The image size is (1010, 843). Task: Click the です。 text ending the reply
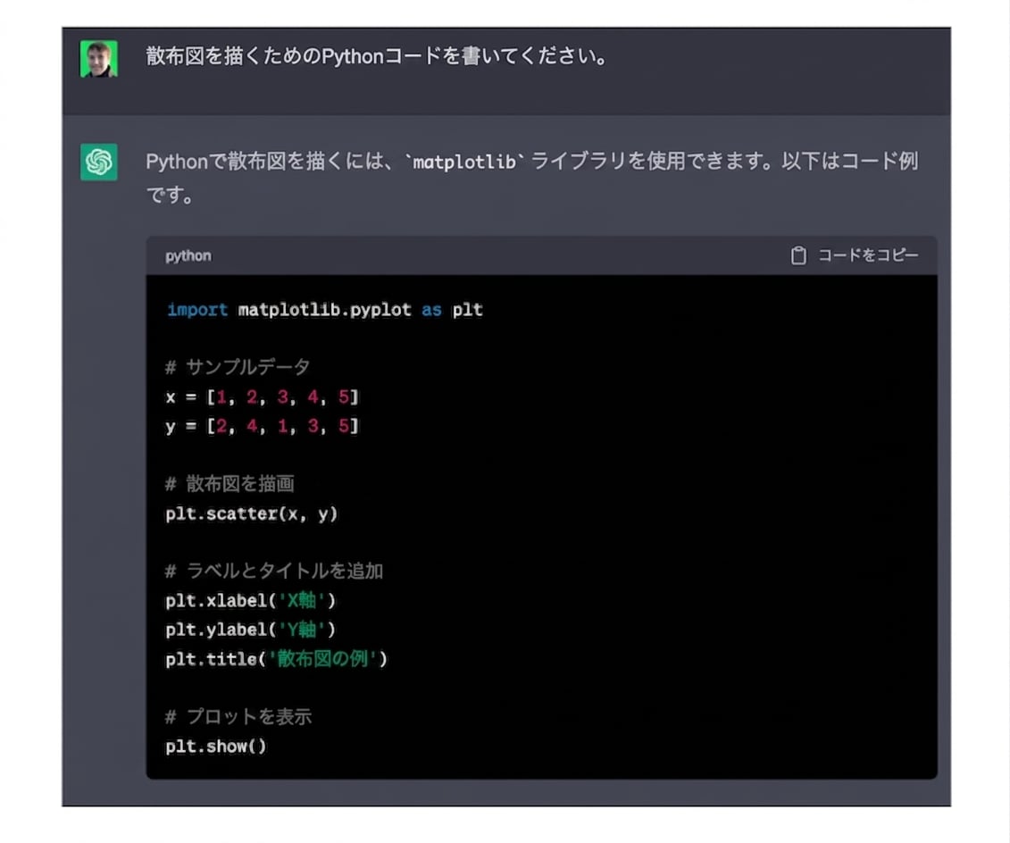(170, 194)
